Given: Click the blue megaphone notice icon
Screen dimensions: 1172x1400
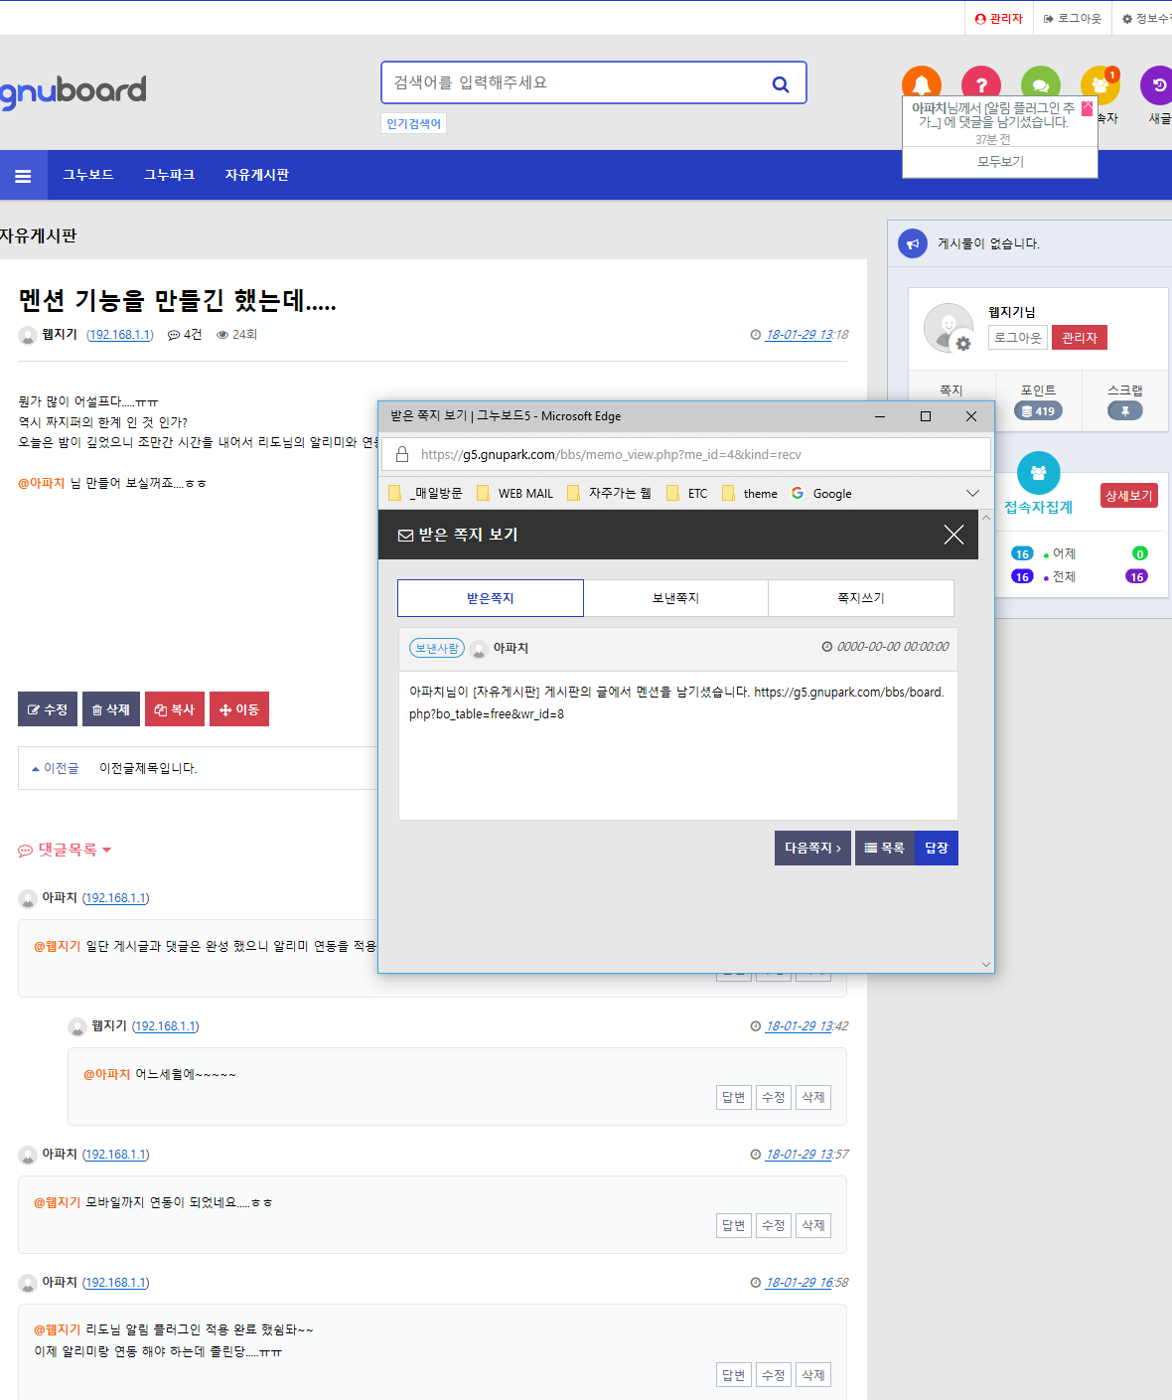Looking at the screenshot, I should [x=912, y=243].
